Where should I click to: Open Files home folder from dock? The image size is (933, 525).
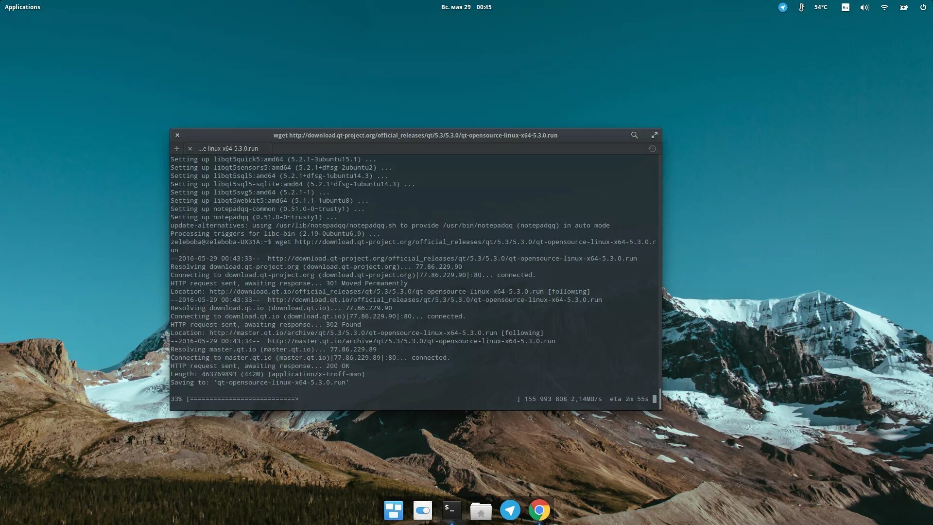pyautogui.click(x=481, y=510)
